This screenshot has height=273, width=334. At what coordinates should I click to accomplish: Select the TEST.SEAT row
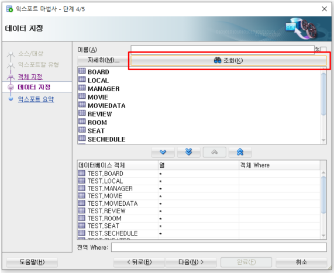point(198,226)
